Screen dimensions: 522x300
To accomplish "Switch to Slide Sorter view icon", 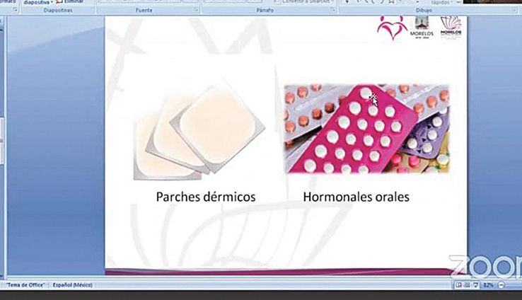I will pyautogui.click(x=468, y=284).
